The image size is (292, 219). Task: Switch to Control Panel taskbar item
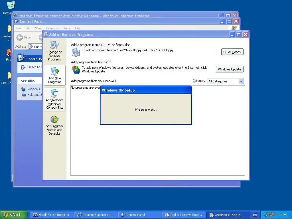(140, 215)
